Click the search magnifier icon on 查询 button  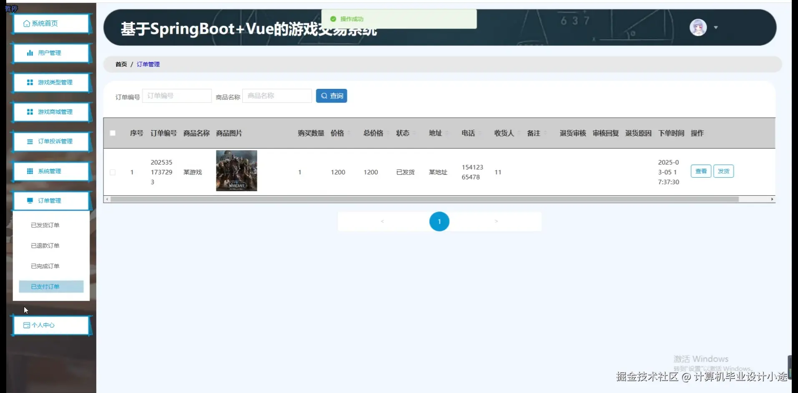tap(324, 96)
